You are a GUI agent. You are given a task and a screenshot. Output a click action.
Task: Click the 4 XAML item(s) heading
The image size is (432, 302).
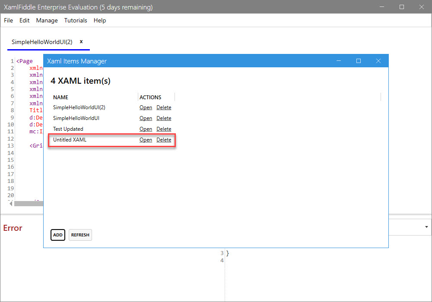point(80,81)
